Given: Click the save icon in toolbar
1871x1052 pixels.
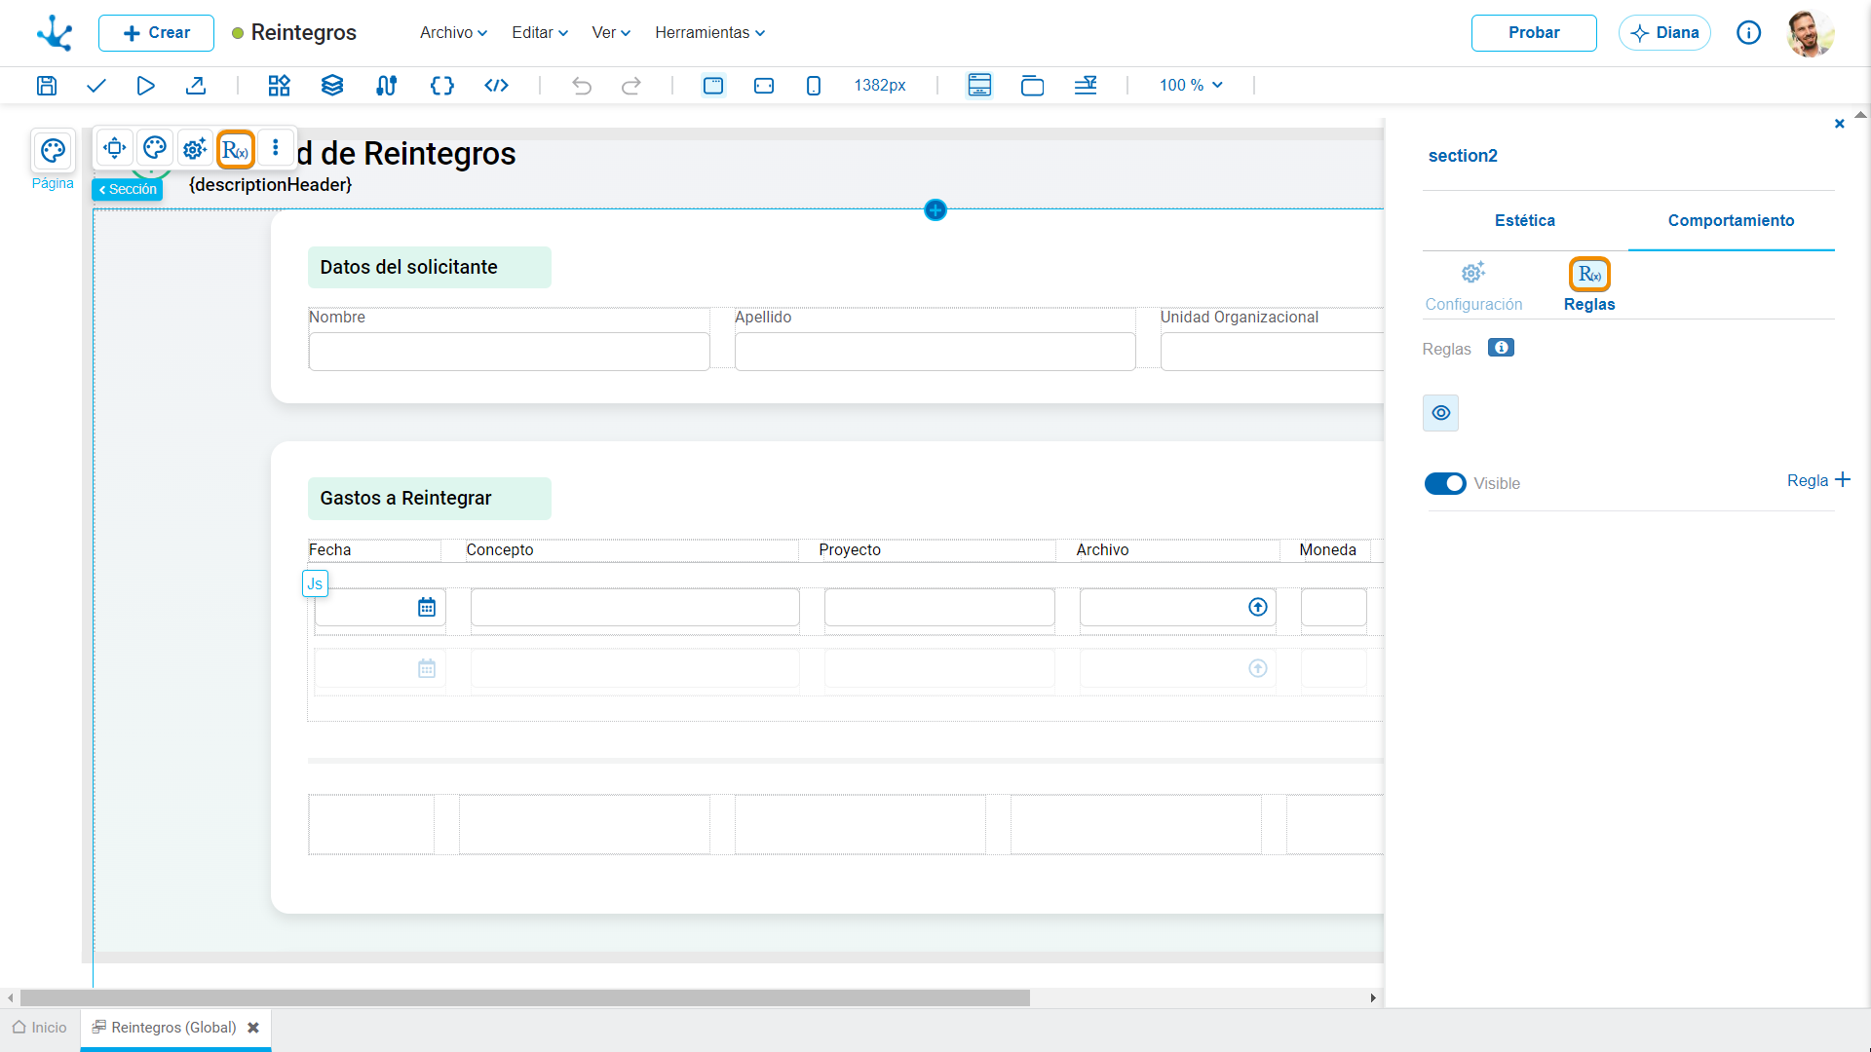Looking at the screenshot, I should [46, 86].
